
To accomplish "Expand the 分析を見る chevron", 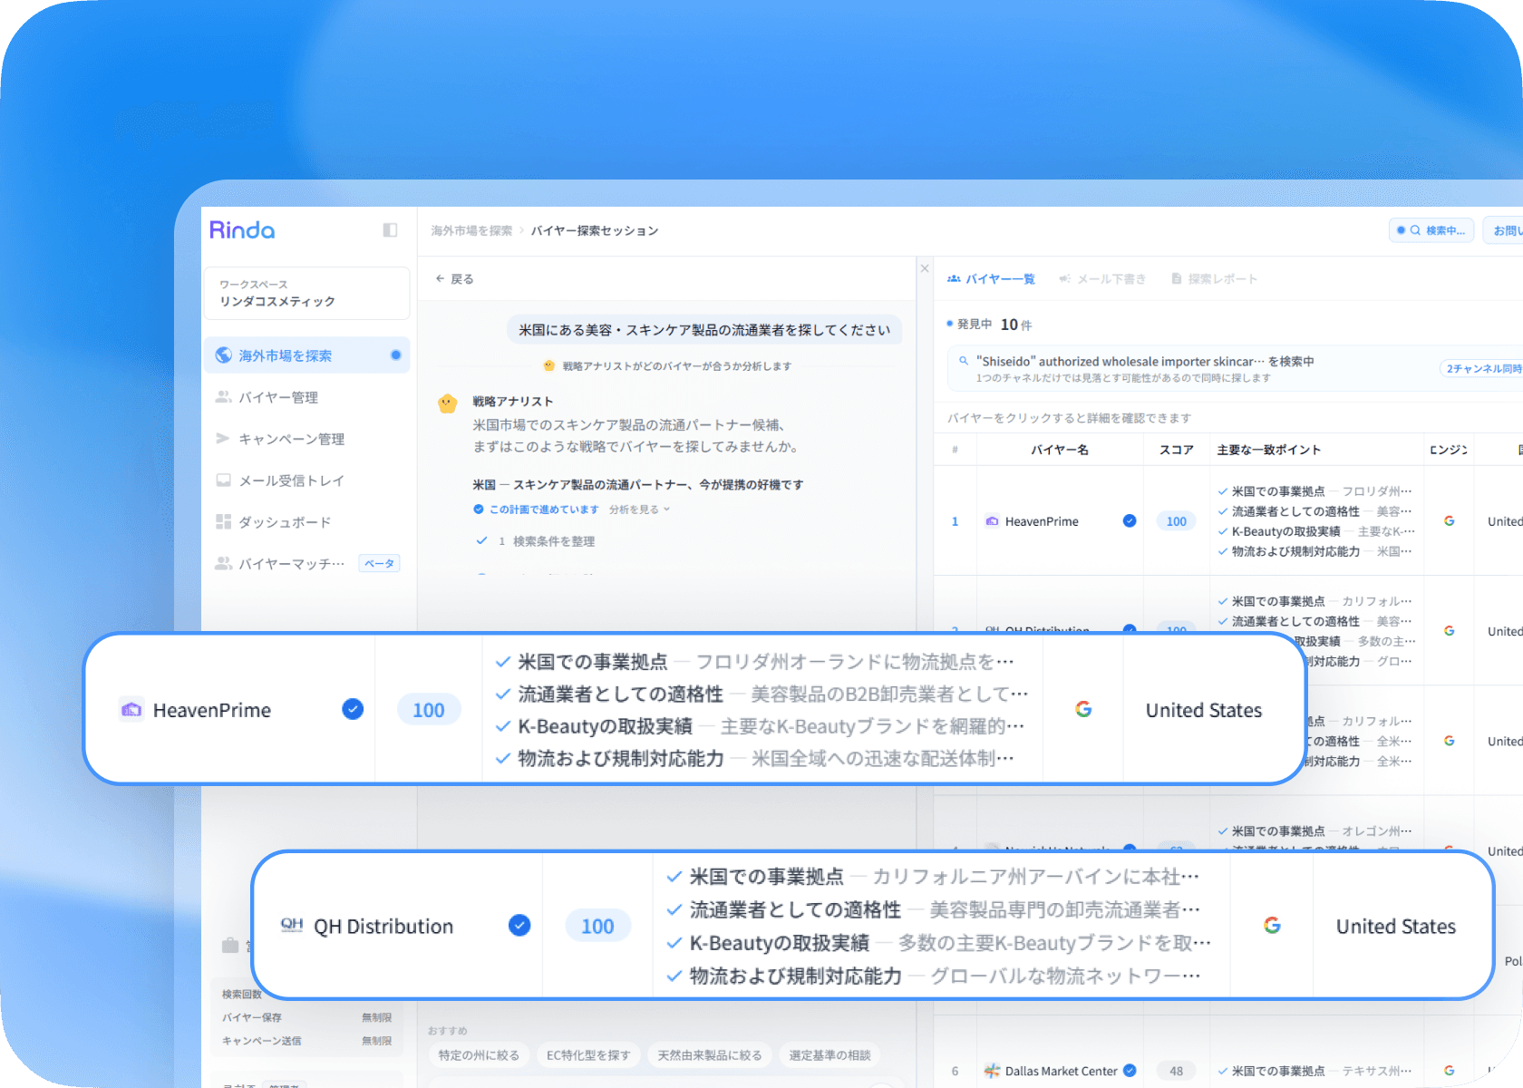I will tap(666, 510).
